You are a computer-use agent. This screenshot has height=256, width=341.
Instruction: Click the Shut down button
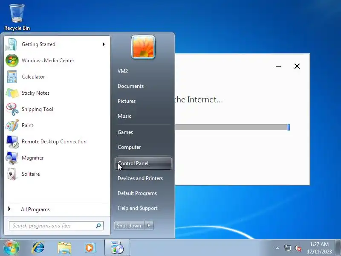pyautogui.click(x=129, y=226)
